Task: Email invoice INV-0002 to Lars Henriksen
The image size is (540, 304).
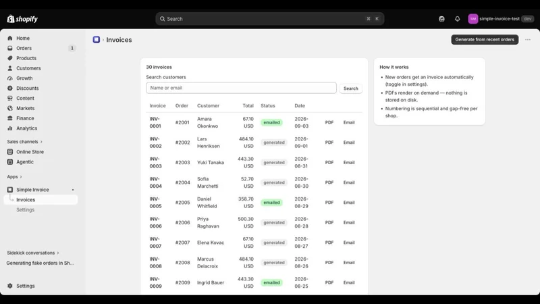Action: tap(349, 143)
